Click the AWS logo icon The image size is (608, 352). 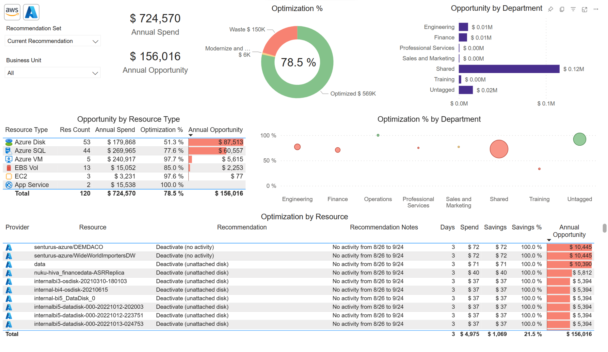(x=12, y=12)
